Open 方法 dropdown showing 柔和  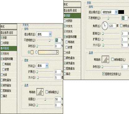[x=43, y=66]
